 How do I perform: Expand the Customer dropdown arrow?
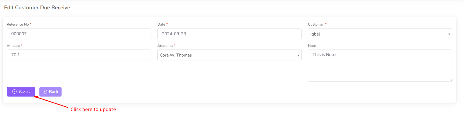click(x=449, y=34)
